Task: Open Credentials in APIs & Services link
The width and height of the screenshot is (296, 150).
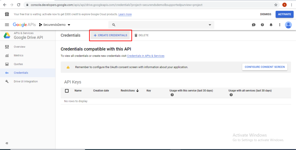Action: pos(146,56)
